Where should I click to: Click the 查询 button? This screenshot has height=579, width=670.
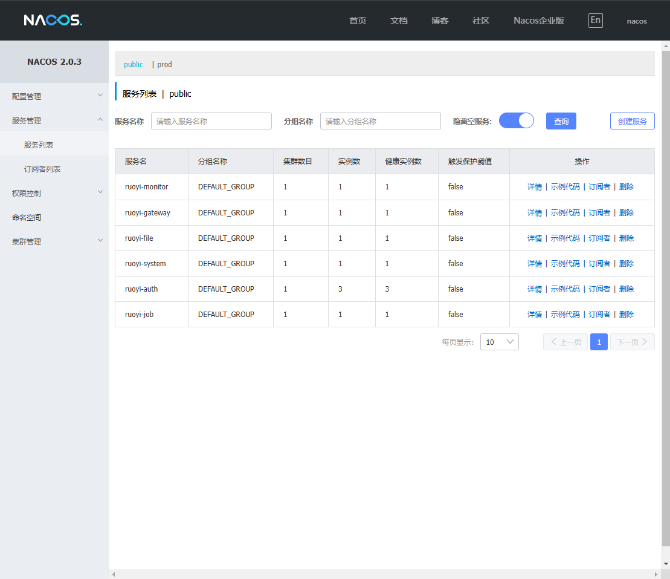tap(561, 121)
